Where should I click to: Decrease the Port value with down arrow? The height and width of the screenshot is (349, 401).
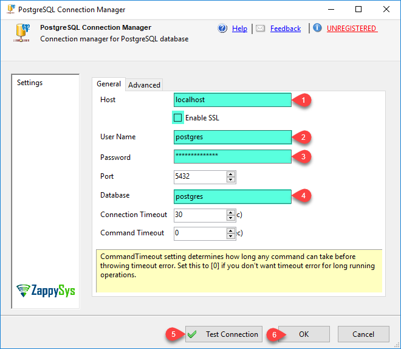point(231,179)
